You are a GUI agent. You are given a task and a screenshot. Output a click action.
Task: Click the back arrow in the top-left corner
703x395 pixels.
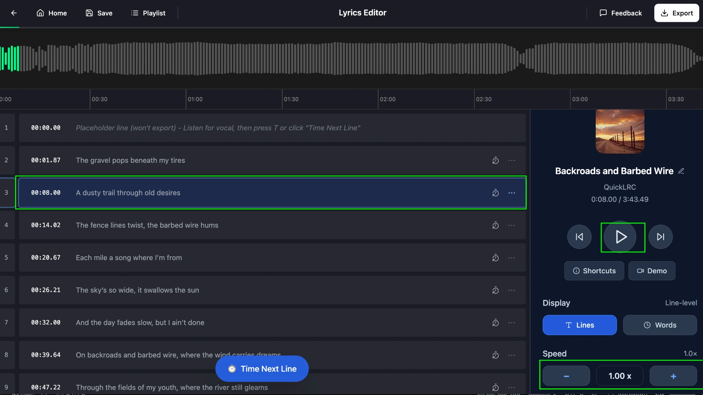tap(14, 13)
